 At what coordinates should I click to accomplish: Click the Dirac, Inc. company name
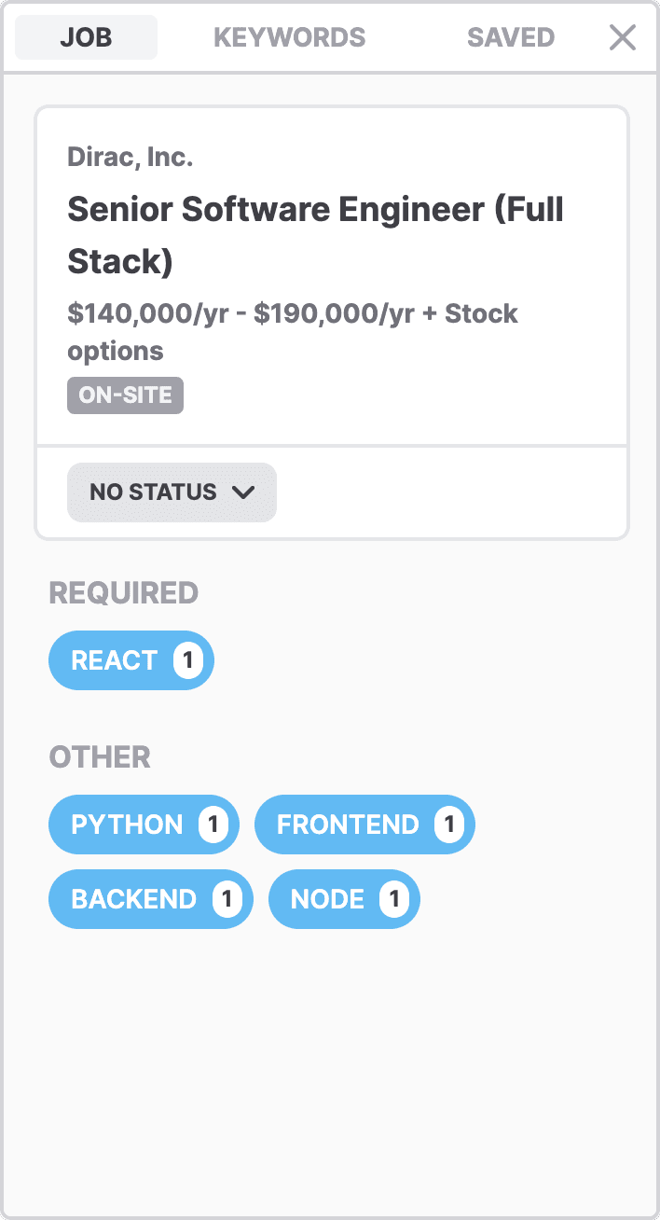coord(130,157)
